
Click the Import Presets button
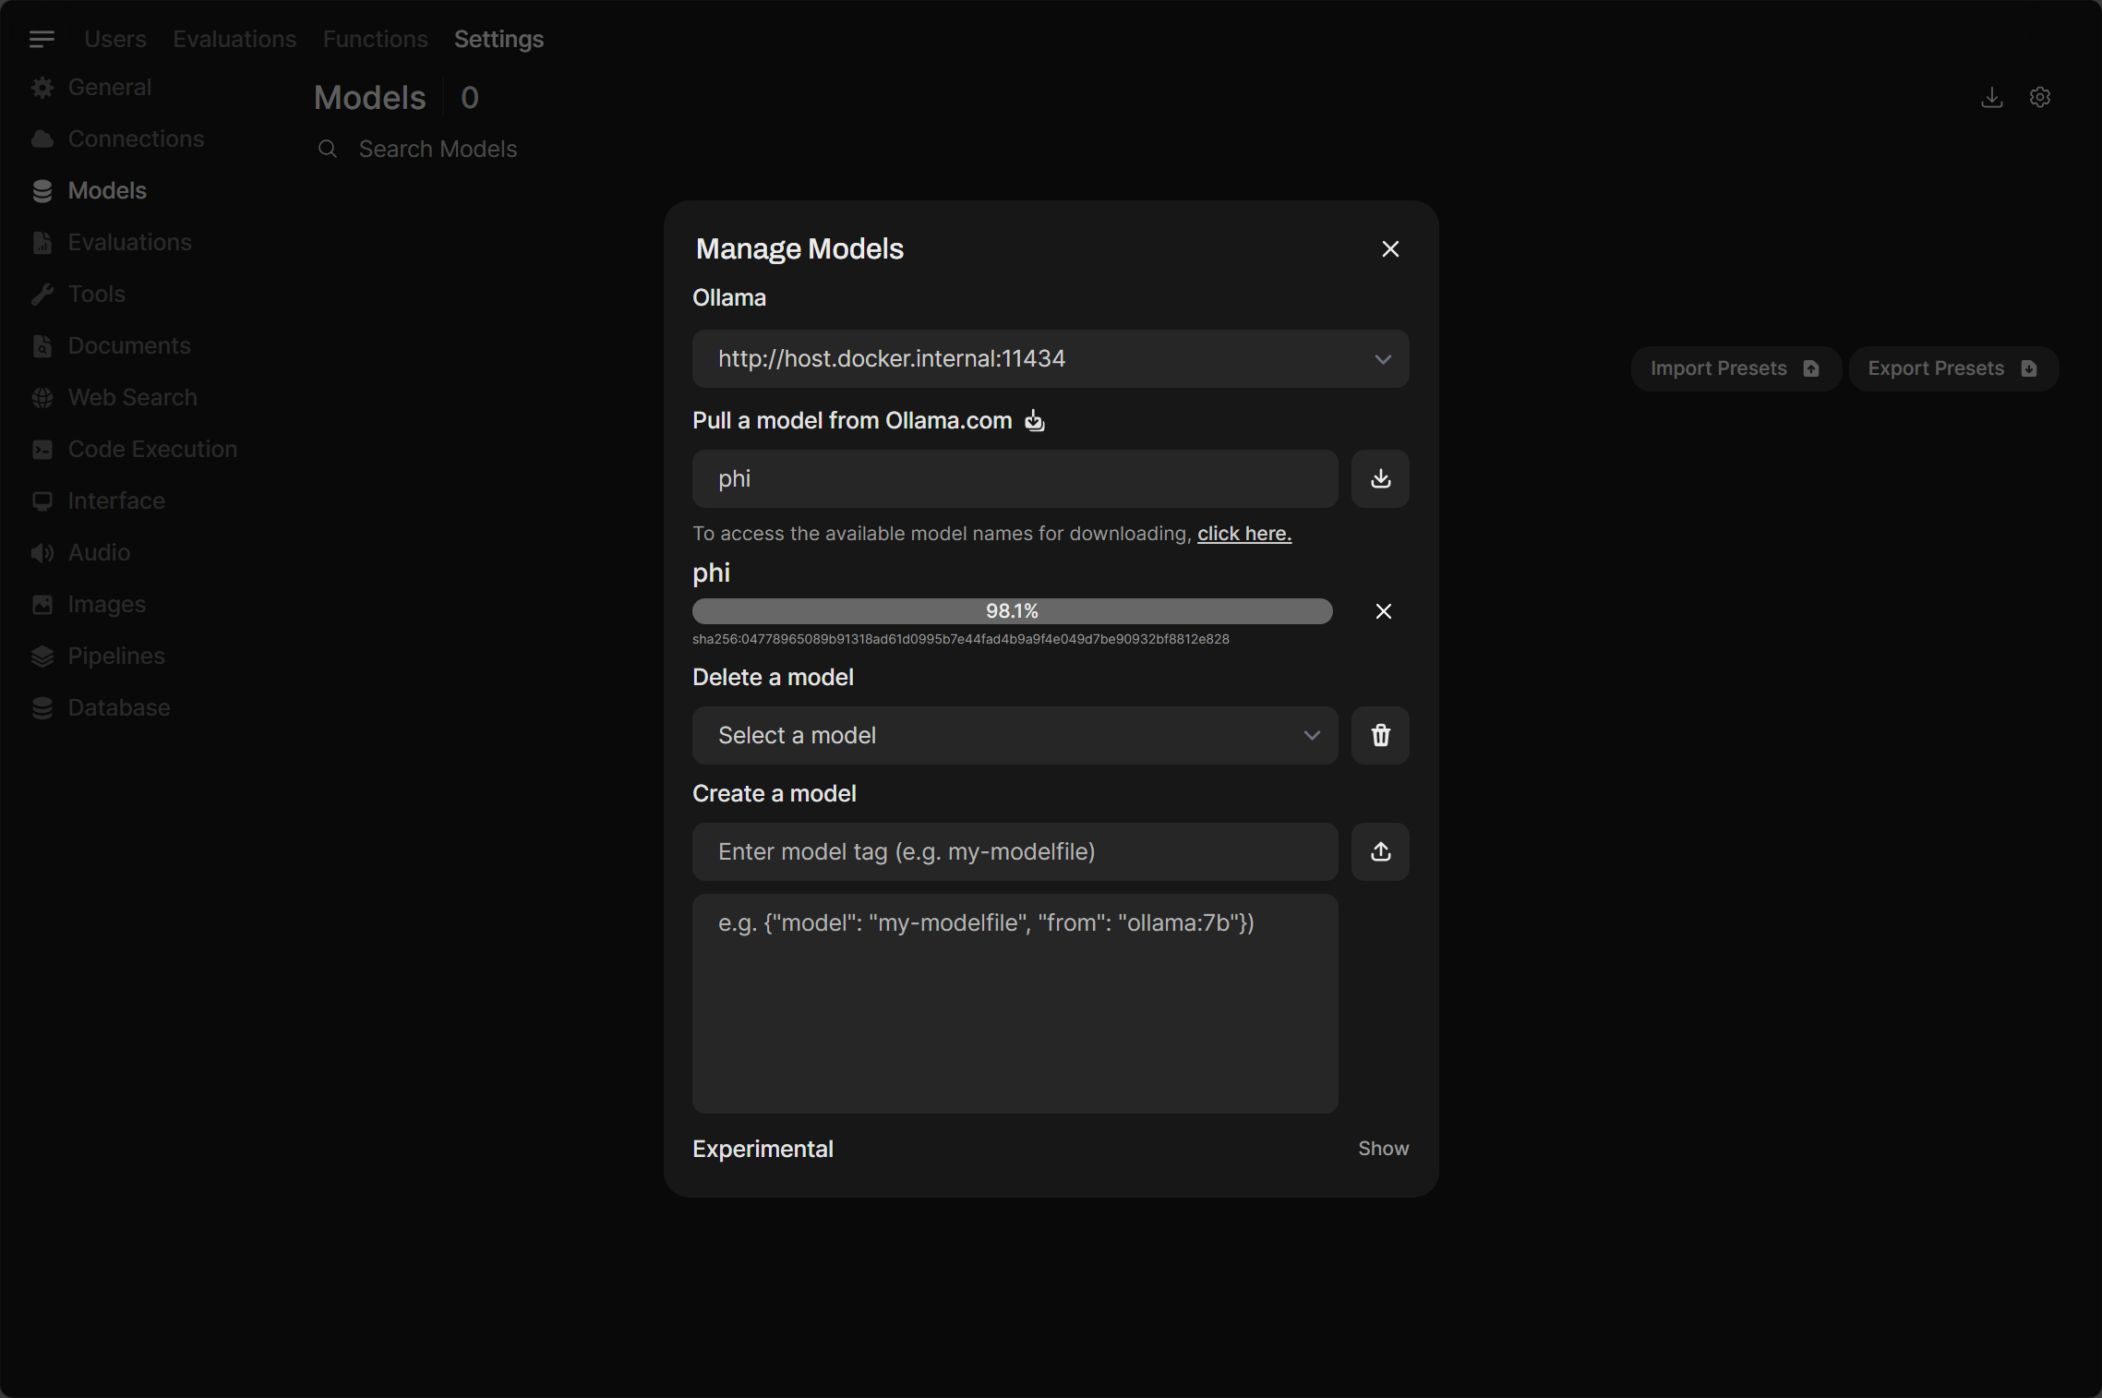1735,368
